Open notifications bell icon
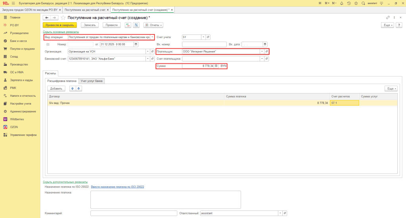This screenshot has height=218, width=406. (x=341, y=3)
